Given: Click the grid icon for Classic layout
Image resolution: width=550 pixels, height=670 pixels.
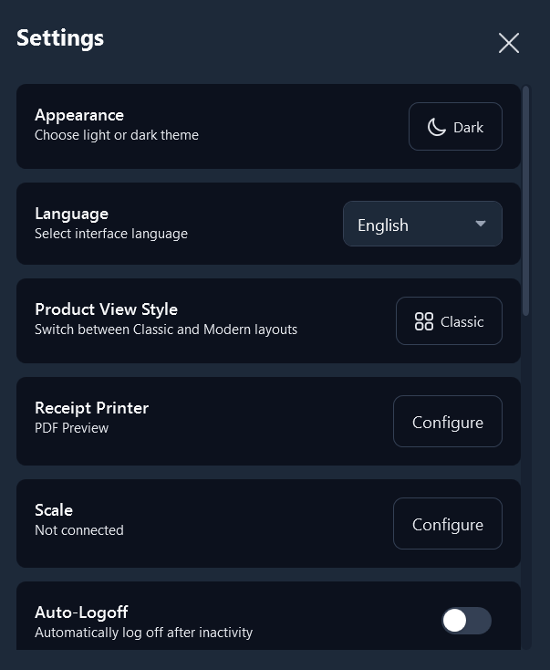Looking at the screenshot, I should 423,321.
